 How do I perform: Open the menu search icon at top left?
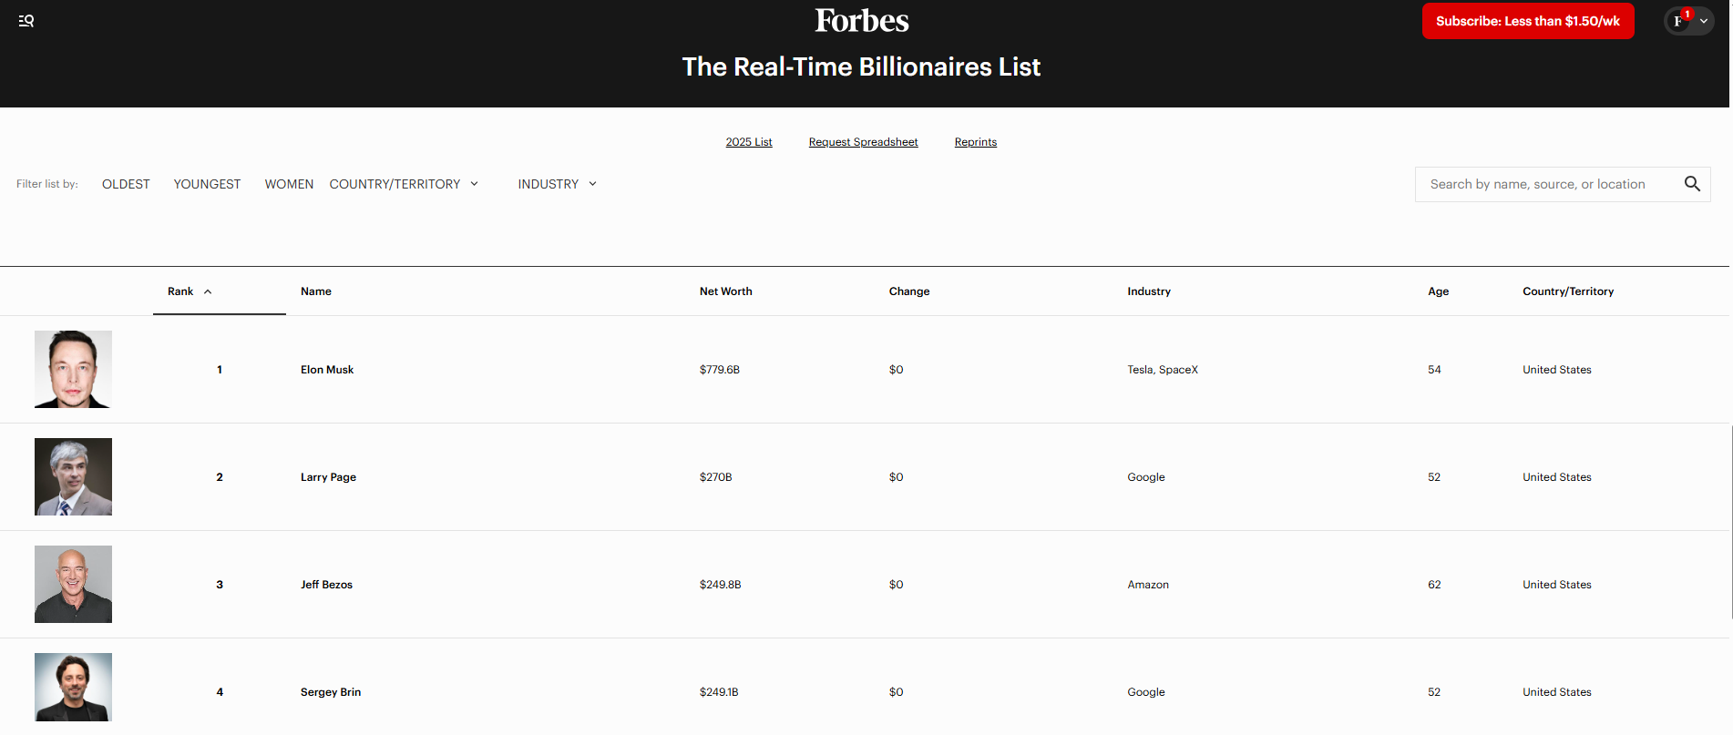click(26, 21)
